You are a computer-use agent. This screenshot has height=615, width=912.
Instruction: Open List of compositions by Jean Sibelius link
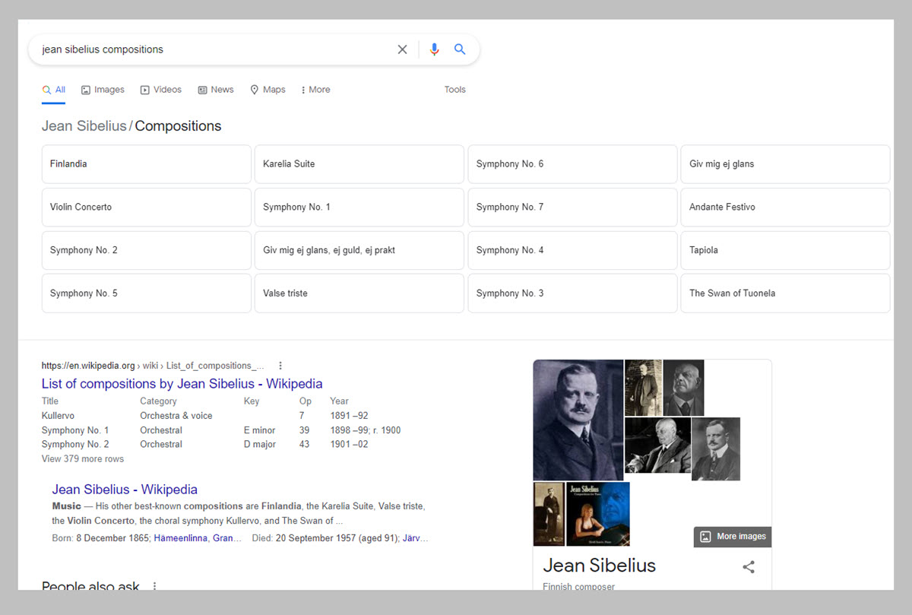182,384
